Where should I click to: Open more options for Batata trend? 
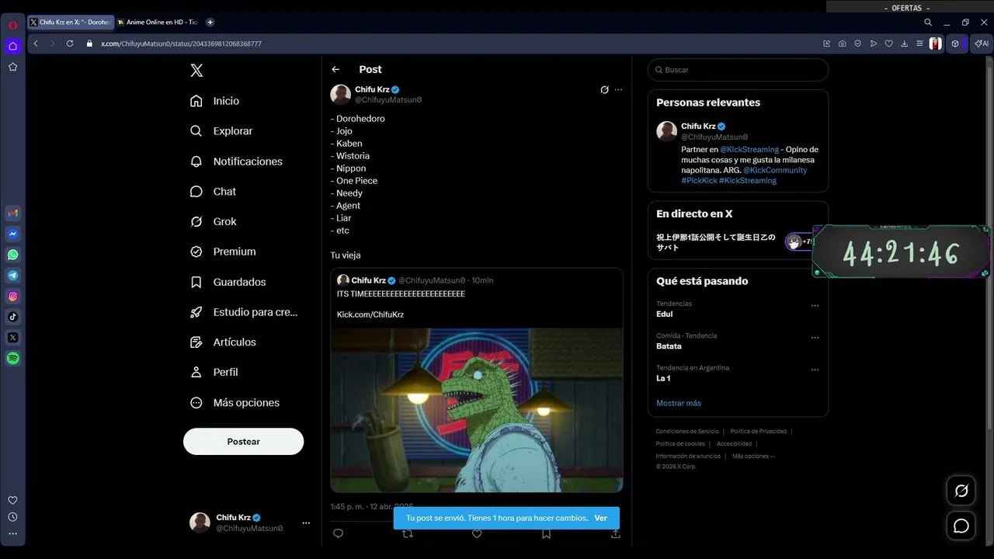[815, 338]
